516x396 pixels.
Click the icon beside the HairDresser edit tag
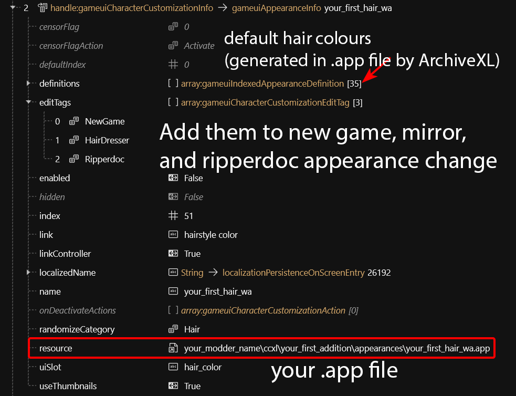(x=74, y=140)
